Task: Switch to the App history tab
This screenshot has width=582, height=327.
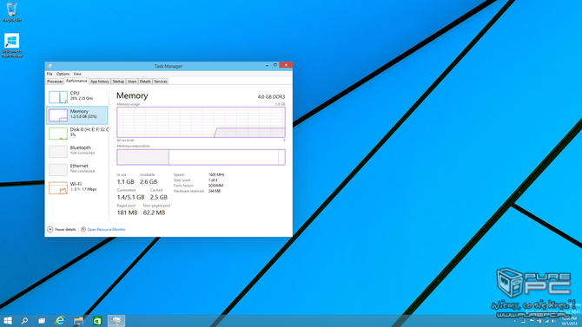Action: 100,82
